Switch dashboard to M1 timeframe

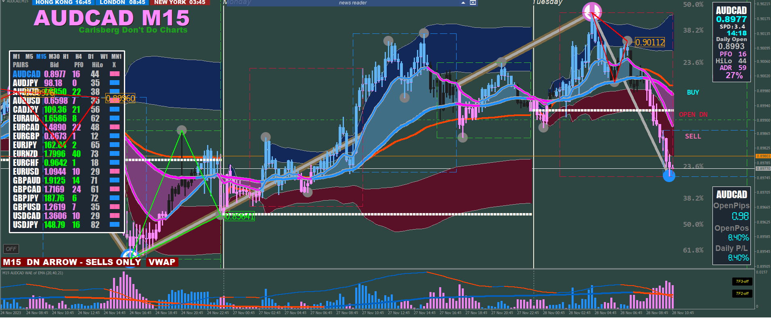[16, 56]
